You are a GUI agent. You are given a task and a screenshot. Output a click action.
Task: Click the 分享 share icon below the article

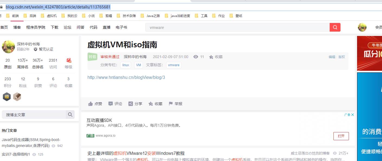[131, 104]
